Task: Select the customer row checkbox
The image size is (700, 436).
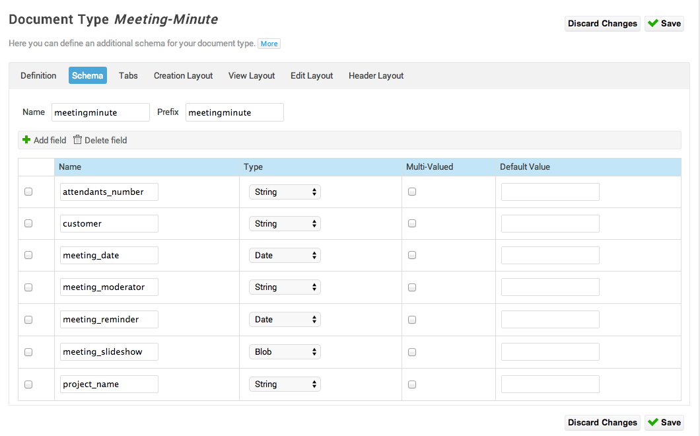Action: tap(28, 223)
